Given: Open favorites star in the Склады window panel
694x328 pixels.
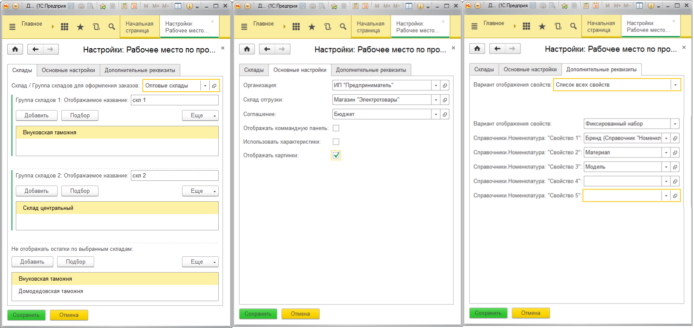Looking at the screenshot, I should coord(80,27).
